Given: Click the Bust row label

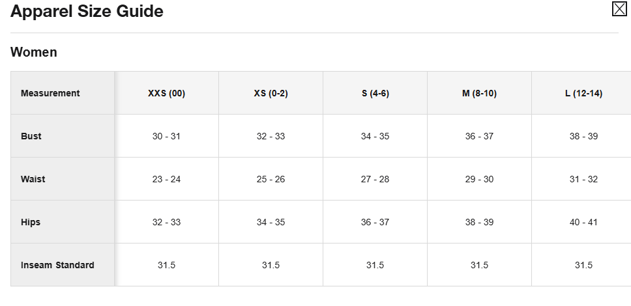Looking at the screenshot, I should pos(31,136).
